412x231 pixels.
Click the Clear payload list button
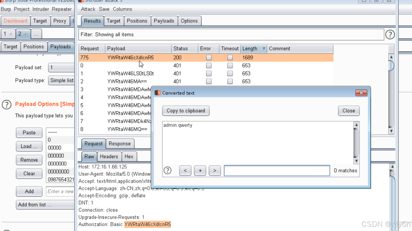click(x=29, y=173)
